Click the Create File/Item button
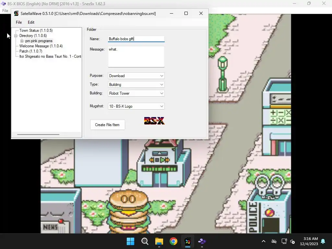This screenshot has width=332, height=249. pos(107,125)
